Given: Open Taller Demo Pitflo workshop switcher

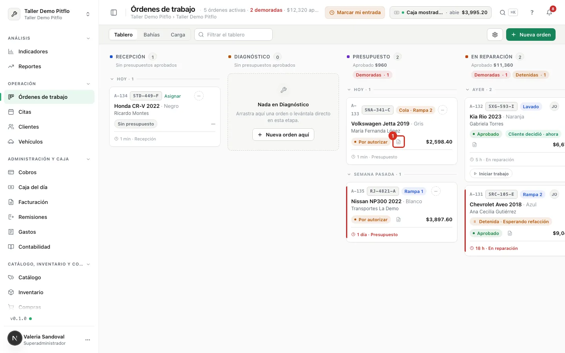Looking at the screenshot, I should 49,14.
